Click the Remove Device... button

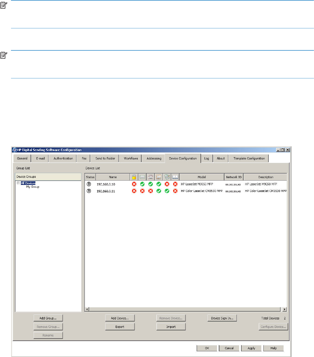click(171, 318)
